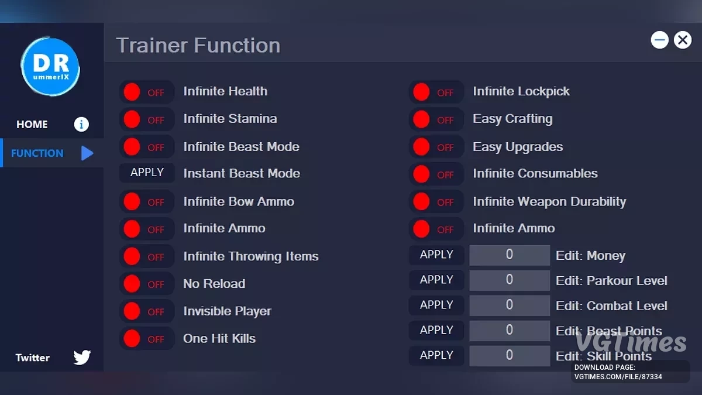Image resolution: width=702 pixels, height=395 pixels.
Task: Enable Invisible Player toggle
Action: [x=146, y=311]
